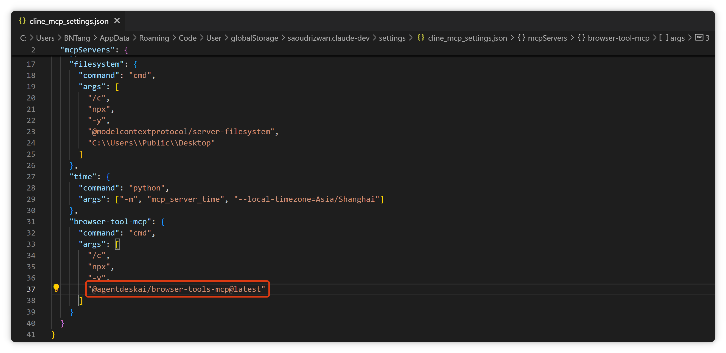Screen dimensions: 726x353
Task: Click line number 31 in the gutter
Action: click(x=31, y=222)
